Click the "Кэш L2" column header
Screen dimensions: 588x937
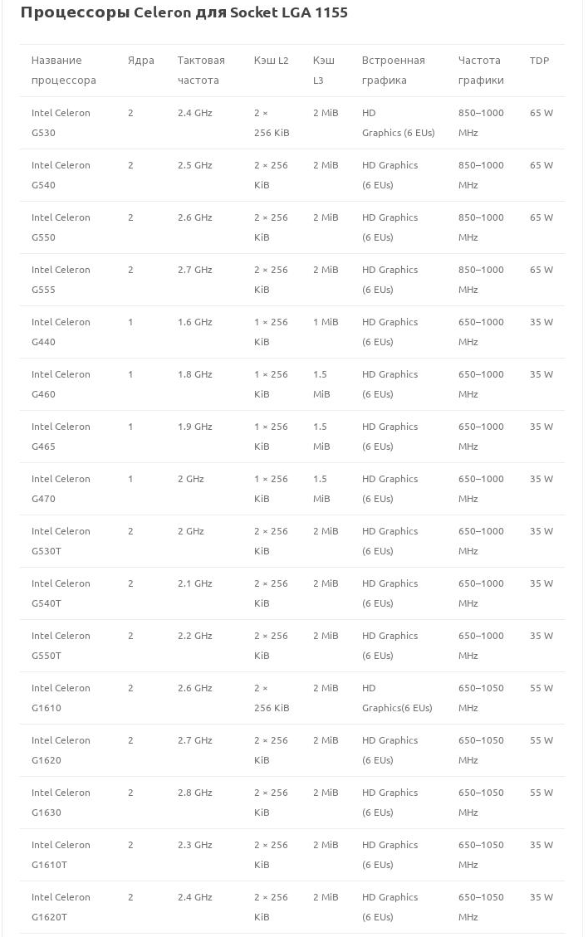(272, 61)
